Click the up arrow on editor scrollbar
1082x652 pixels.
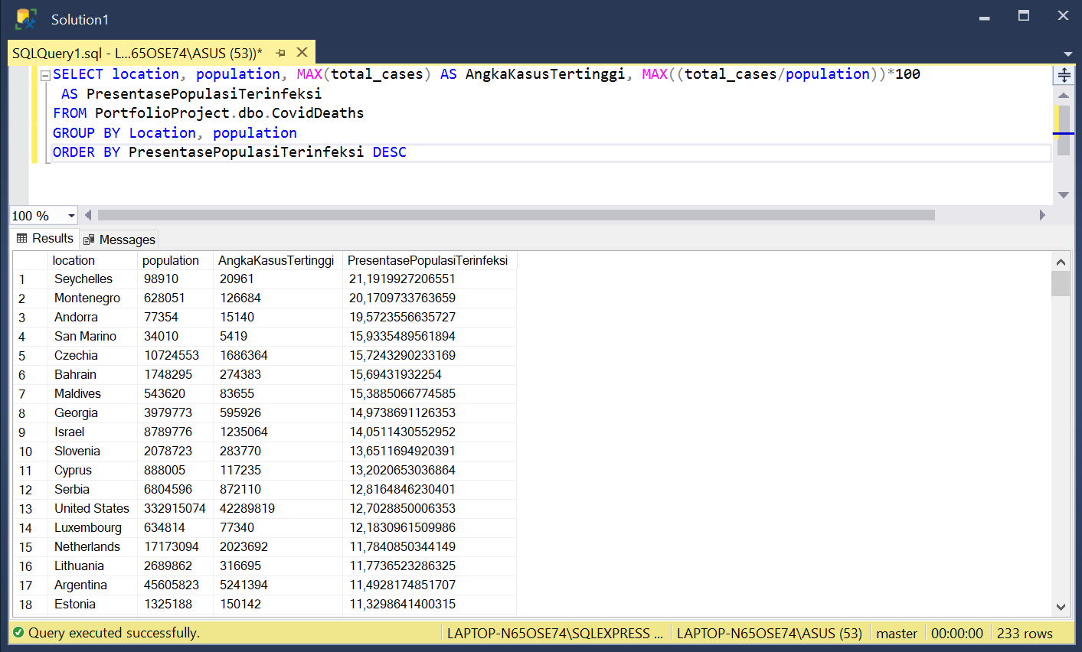point(1063,95)
